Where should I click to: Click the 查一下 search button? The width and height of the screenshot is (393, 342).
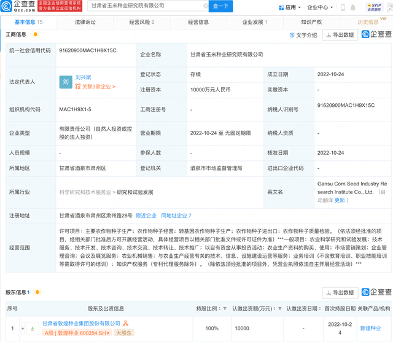[x=220, y=6]
